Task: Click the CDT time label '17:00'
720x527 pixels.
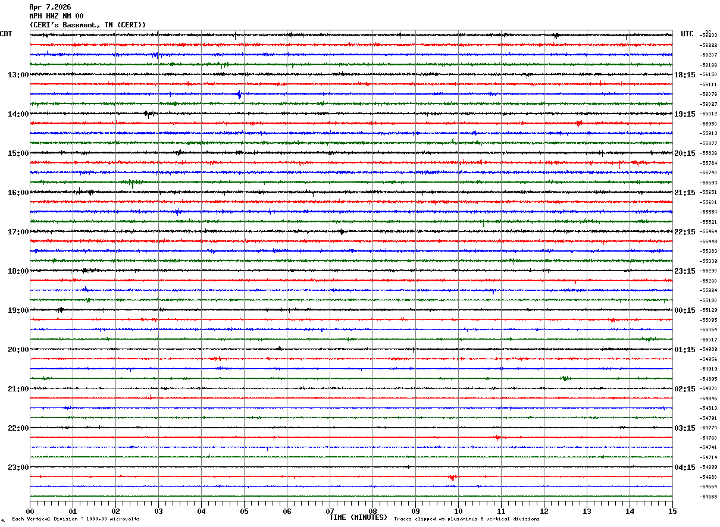Action: tap(18, 232)
